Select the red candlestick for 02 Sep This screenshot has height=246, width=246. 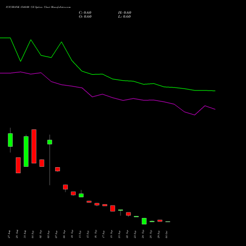(42, 163)
